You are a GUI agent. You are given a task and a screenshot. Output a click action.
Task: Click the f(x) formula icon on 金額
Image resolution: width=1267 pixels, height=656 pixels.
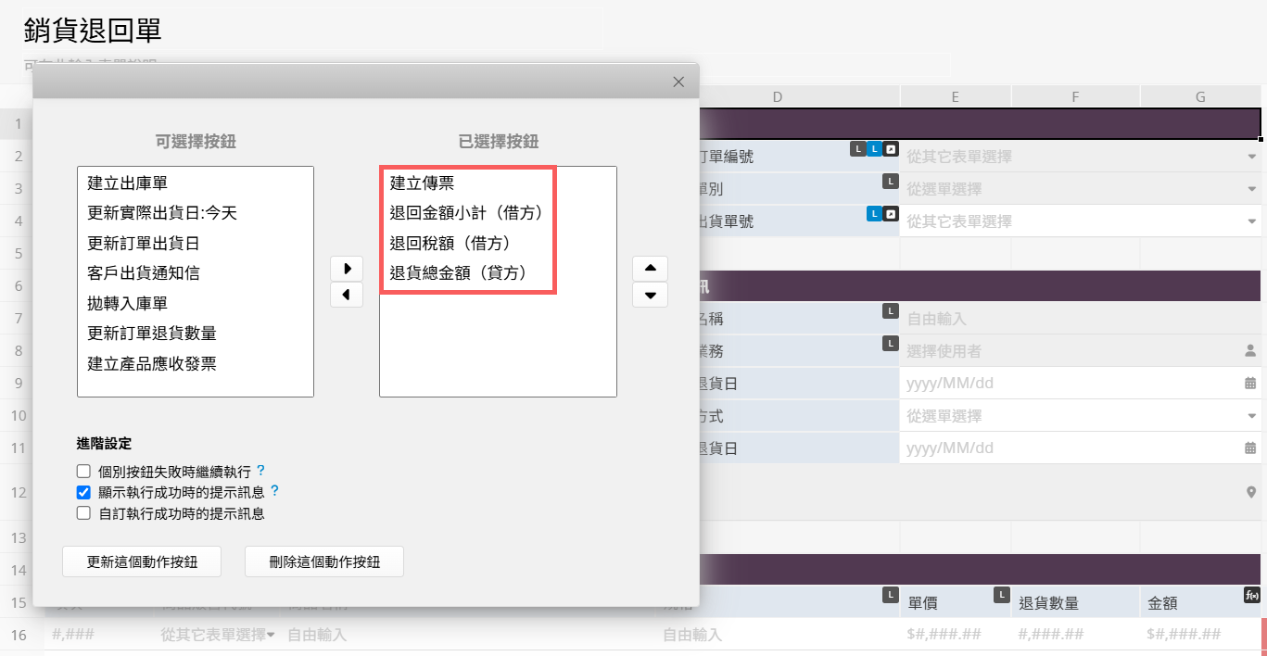tap(1251, 594)
